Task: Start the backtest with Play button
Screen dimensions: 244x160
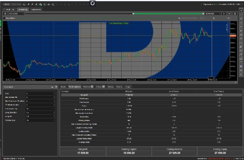Action: coord(224,14)
